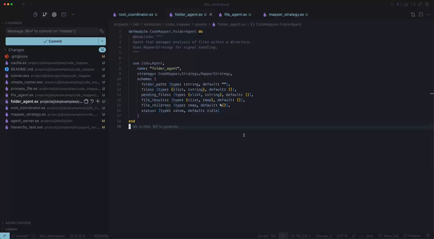Open the Explorer files view icon

pyautogui.click(x=35, y=14)
